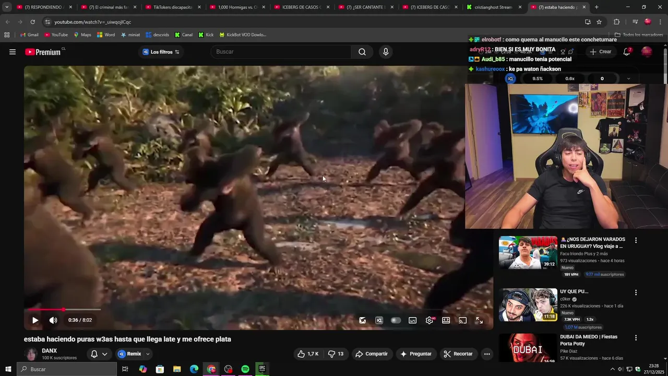Image resolution: width=668 pixels, height=376 pixels.
Task: Enter fullscreen mode
Action: point(480,320)
